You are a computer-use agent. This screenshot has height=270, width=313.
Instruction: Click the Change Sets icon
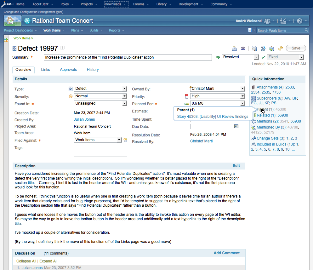pyautogui.click(x=253, y=138)
